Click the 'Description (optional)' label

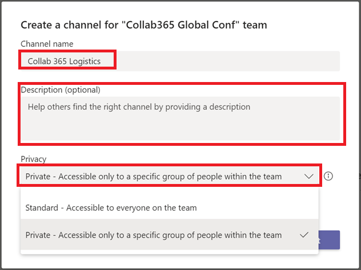click(61, 90)
